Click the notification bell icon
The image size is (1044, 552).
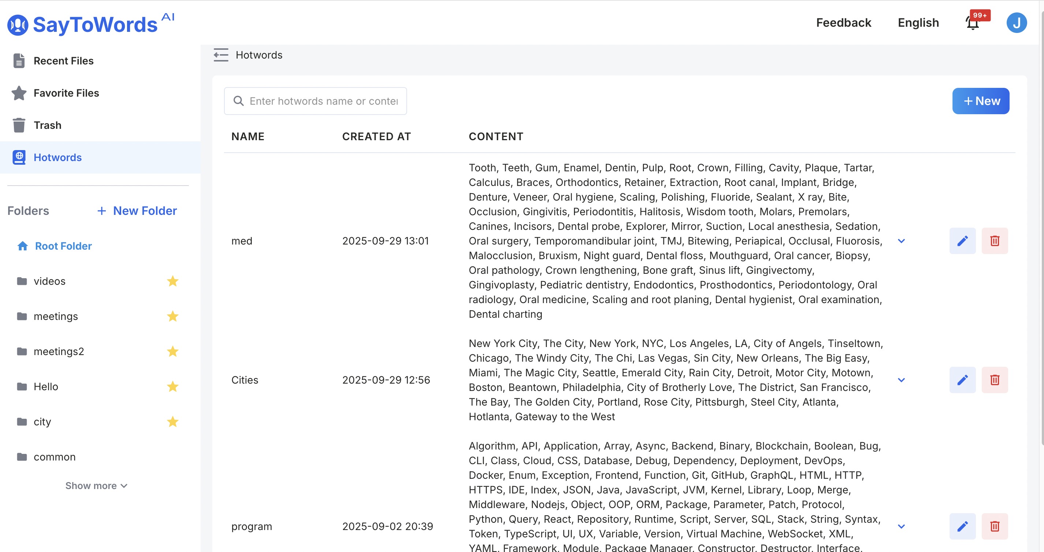point(973,23)
